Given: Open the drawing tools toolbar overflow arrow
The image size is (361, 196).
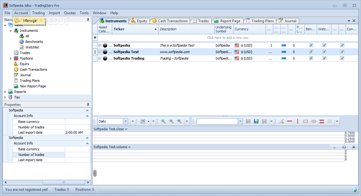Looking at the screenshot, I should (x=337, y=121).
